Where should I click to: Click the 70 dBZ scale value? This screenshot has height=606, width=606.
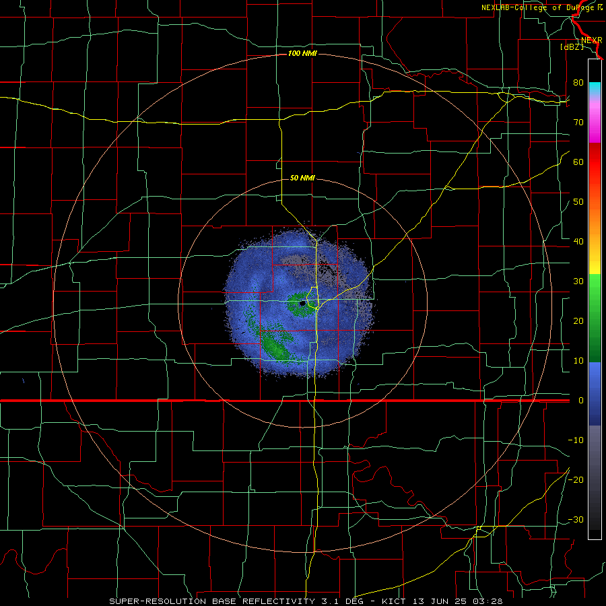tap(578, 123)
